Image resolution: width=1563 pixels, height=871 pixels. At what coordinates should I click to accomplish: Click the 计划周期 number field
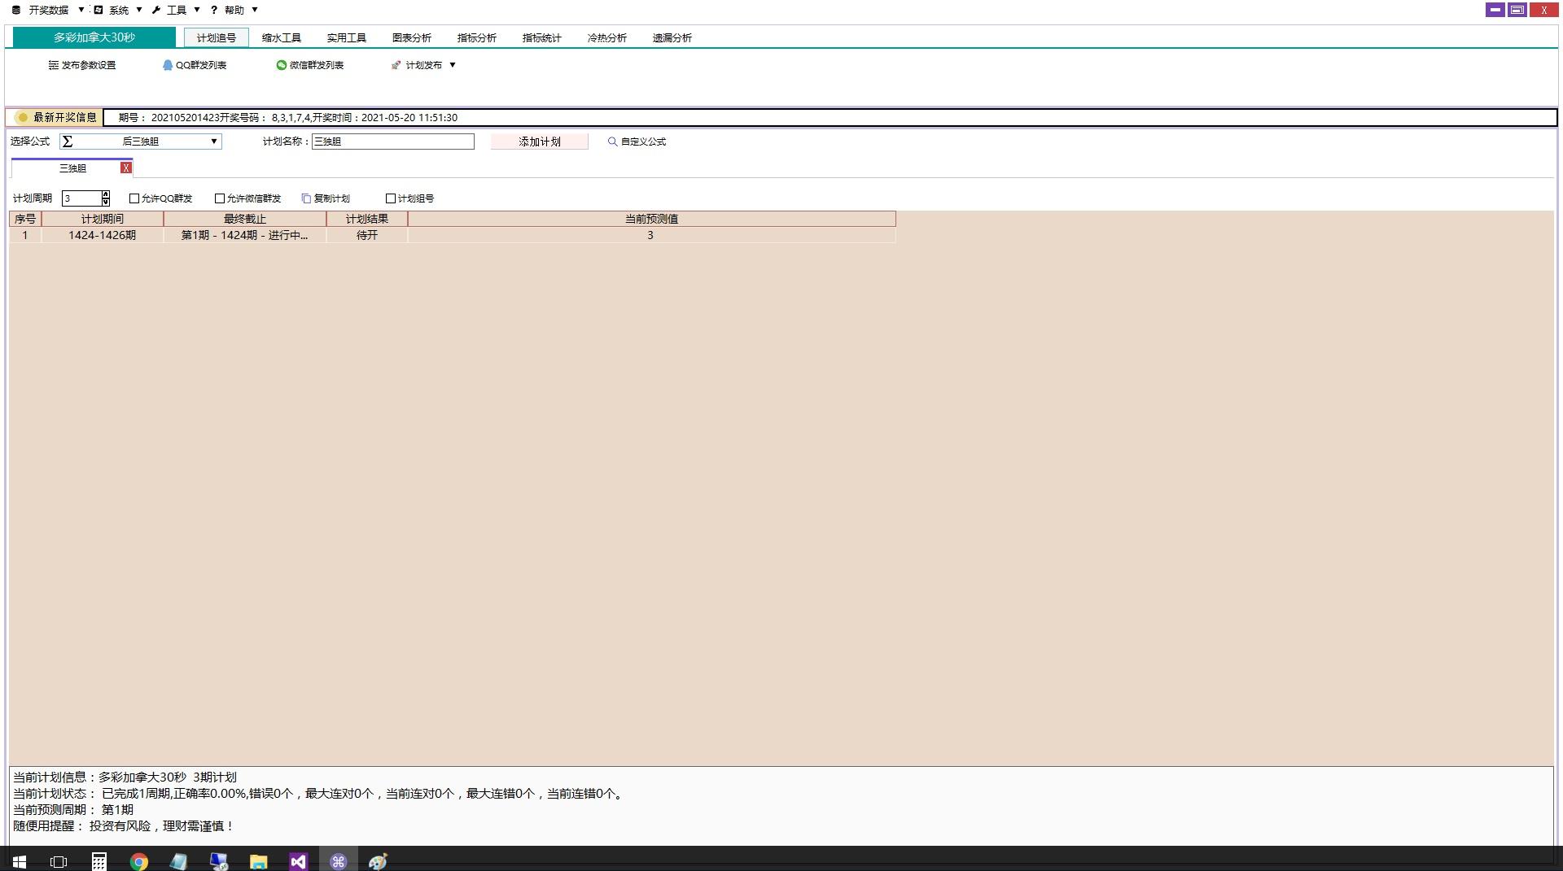[x=81, y=198]
